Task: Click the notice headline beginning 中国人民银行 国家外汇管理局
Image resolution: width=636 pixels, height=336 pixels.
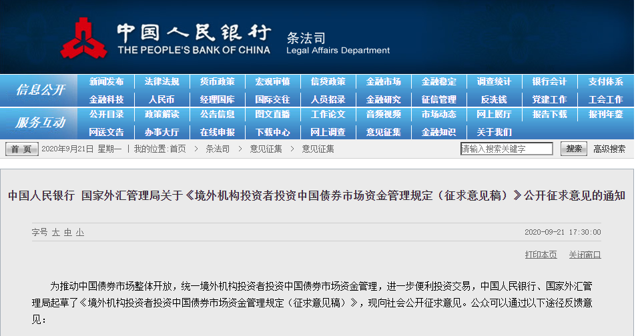Action: [316, 195]
